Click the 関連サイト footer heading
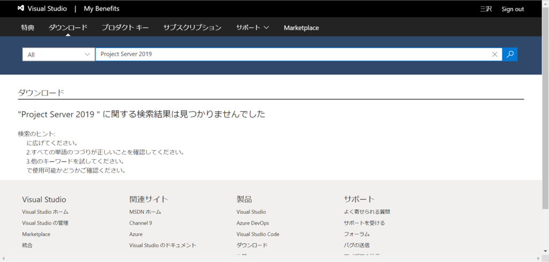Screen dimensions: 549x262 (149, 199)
